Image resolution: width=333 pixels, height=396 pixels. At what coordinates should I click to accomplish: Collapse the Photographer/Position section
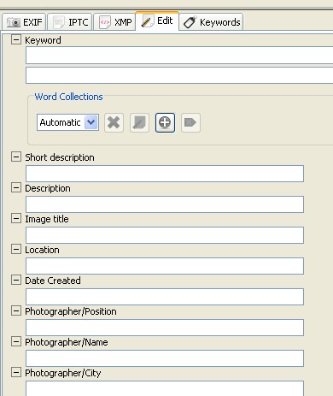point(16,310)
